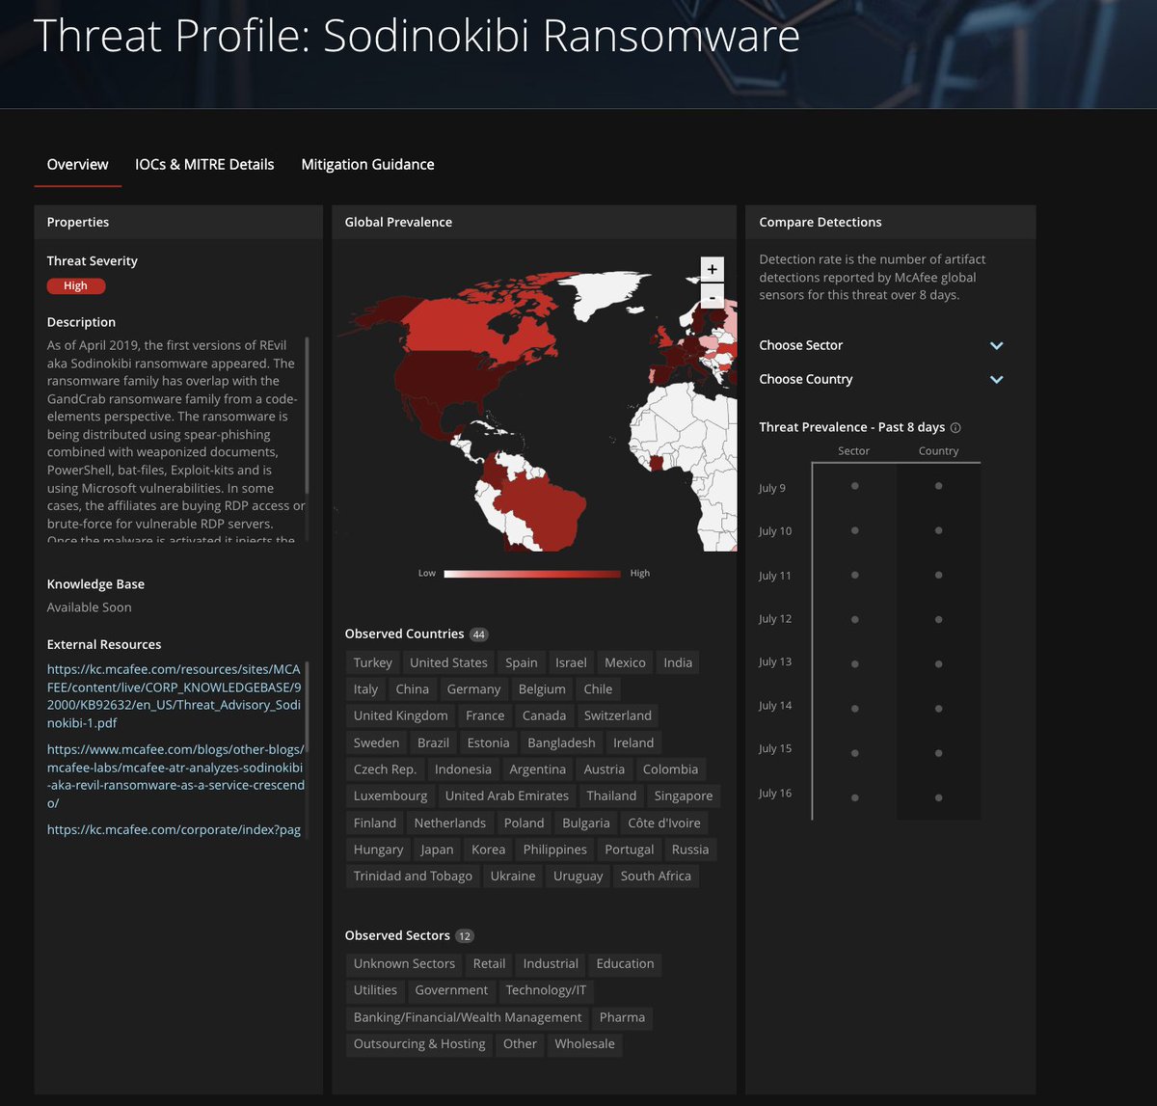Screen dimensions: 1157x1106
Task: Switch to the Overview tab
Action: pyautogui.click(x=77, y=164)
